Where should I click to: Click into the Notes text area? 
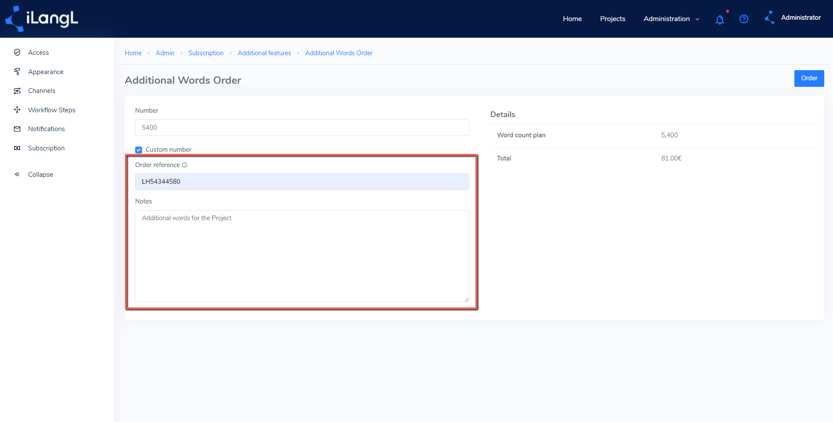tap(302, 256)
